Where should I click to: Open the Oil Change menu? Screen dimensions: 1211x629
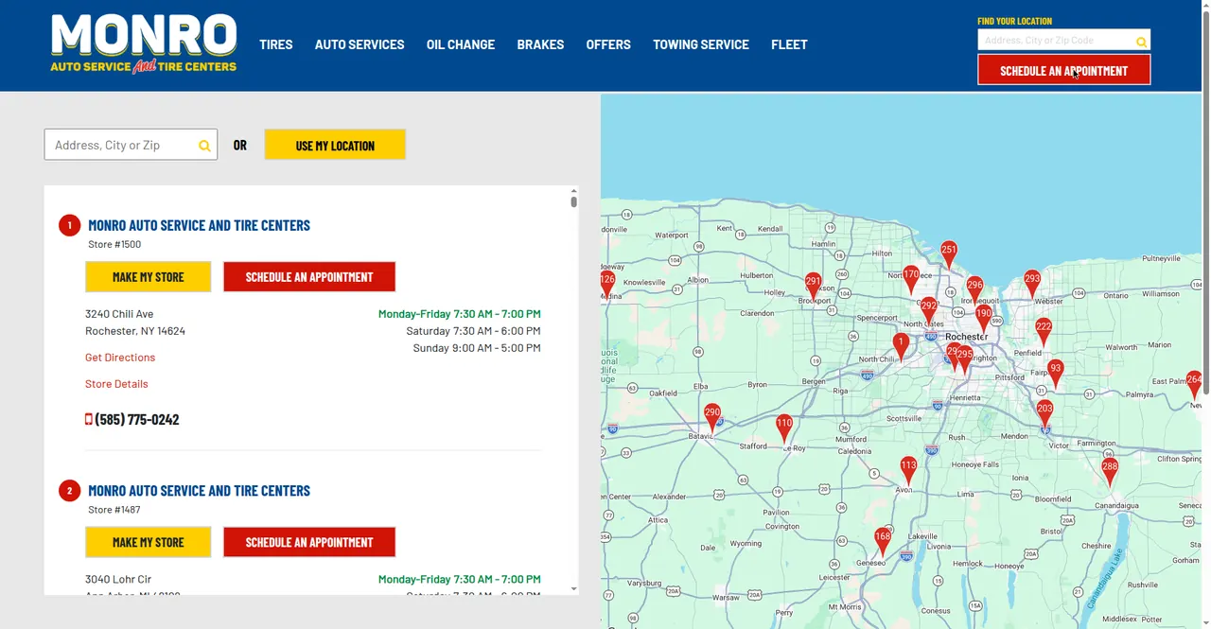(x=461, y=44)
